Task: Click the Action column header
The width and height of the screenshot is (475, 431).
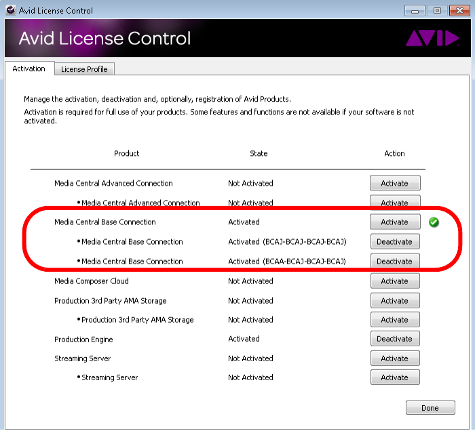Action: pos(394,153)
